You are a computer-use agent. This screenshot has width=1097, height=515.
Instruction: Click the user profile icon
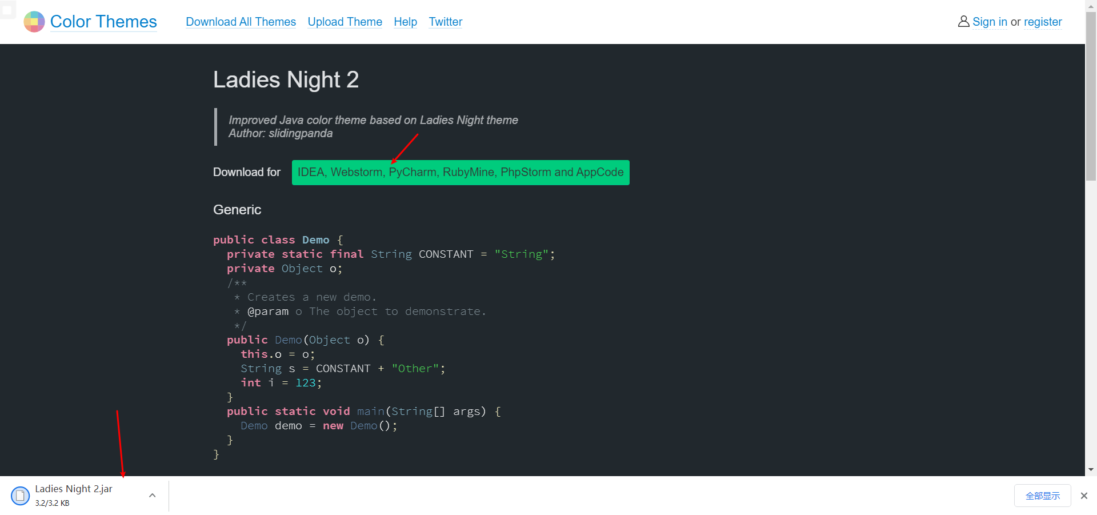tap(963, 22)
